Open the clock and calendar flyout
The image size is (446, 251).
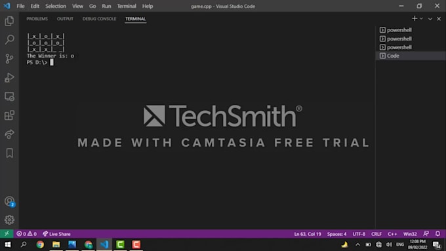click(417, 244)
